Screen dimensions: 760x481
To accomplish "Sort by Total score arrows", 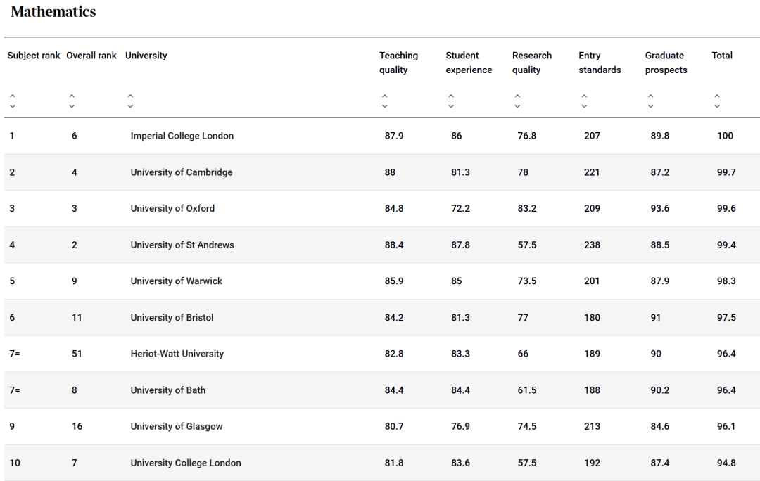I will click(x=717, y=101).
